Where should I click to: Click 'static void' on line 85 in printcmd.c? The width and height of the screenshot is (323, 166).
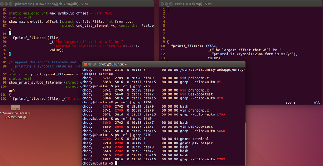click(20, 17)
